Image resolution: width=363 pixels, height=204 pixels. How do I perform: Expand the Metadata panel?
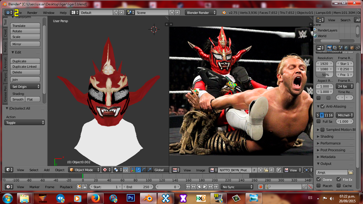coord(328,157)
